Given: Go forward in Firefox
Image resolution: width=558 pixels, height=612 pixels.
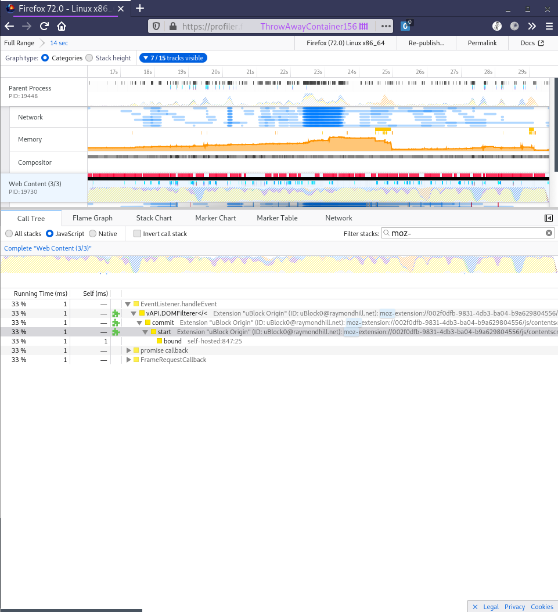Looking at the screenshot, I should [x=27, y=26].
